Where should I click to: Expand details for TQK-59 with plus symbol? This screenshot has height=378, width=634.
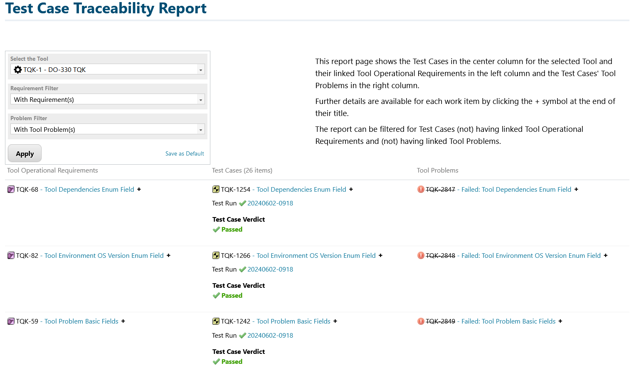pos(123,321)
